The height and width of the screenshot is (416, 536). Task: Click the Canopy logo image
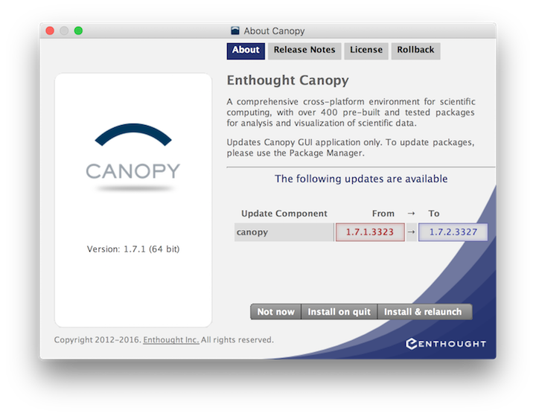pos(133,156)
